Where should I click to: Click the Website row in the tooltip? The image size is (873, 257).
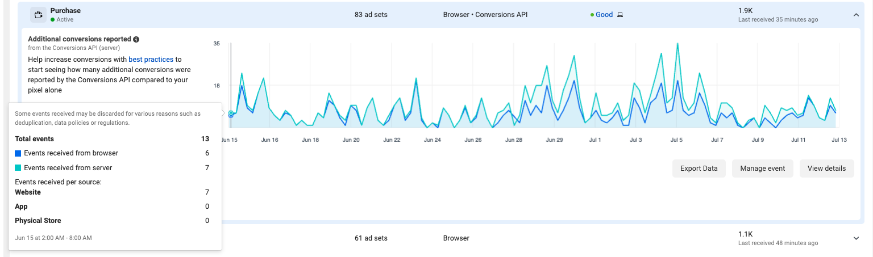(x=28, y=192)
